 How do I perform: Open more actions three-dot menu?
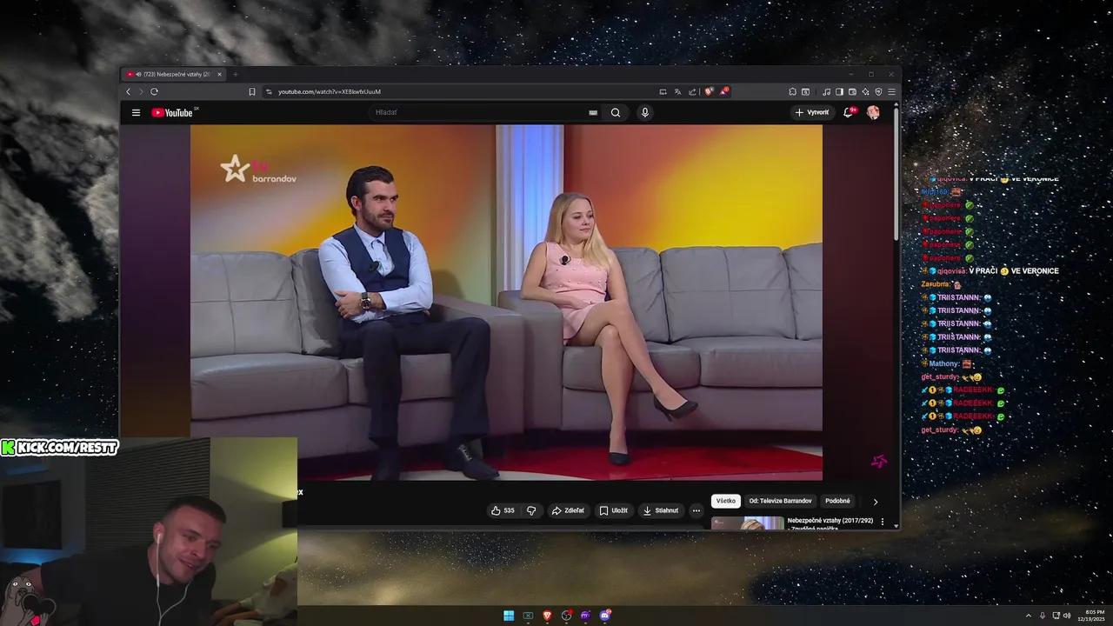(x=696, y=510)
